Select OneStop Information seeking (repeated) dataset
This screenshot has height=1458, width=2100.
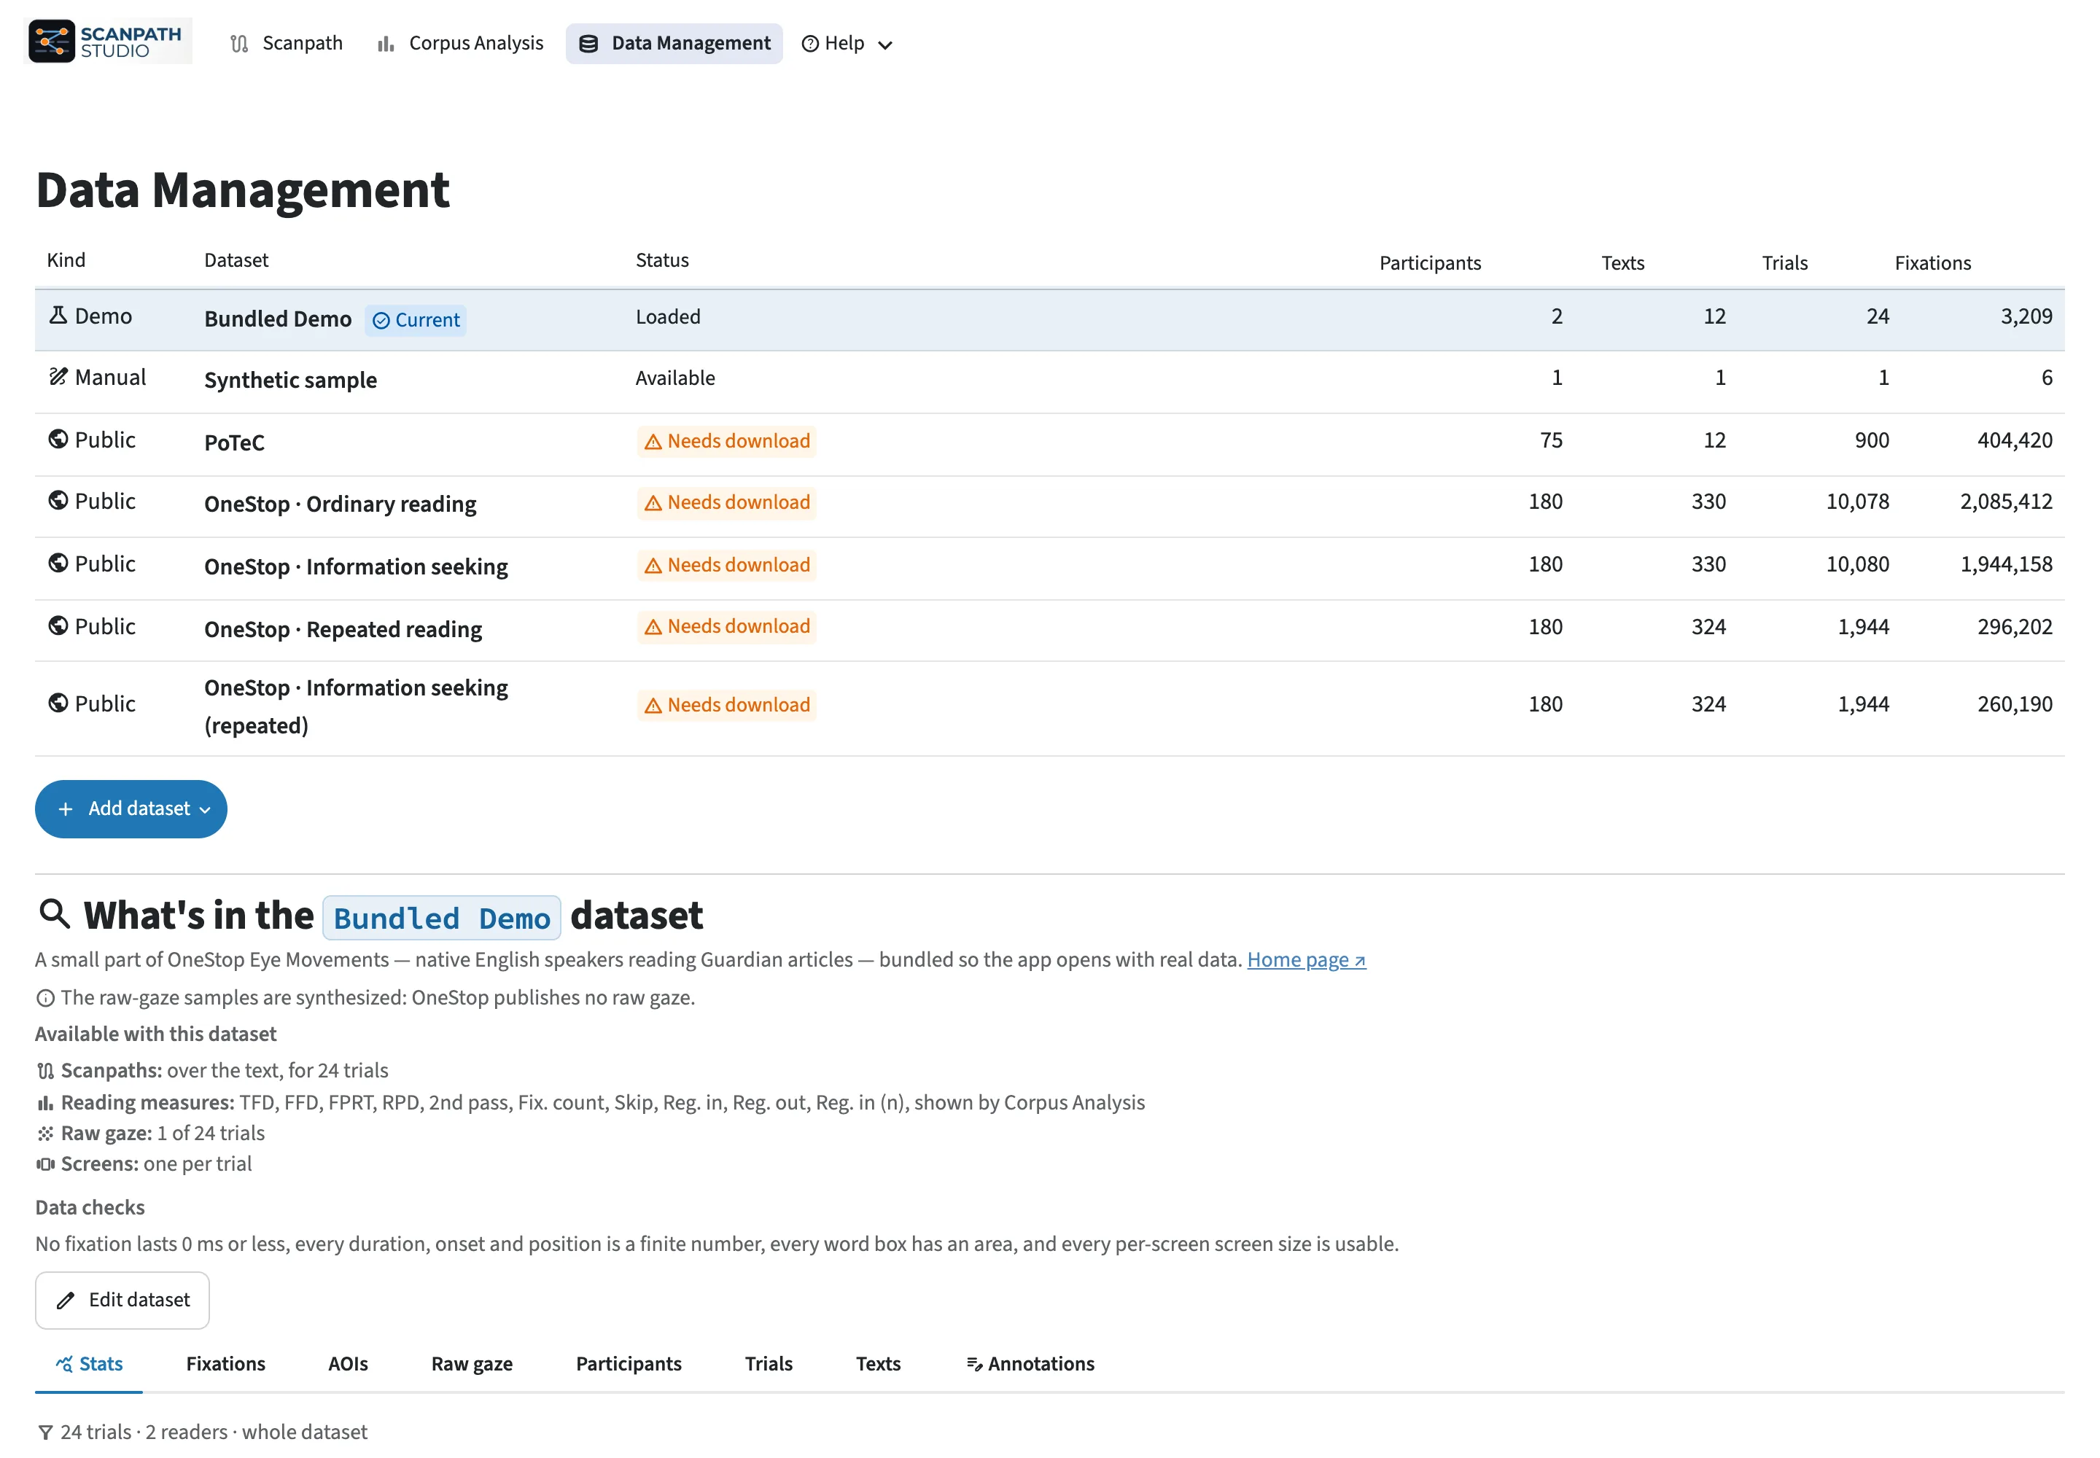[356, 706]
